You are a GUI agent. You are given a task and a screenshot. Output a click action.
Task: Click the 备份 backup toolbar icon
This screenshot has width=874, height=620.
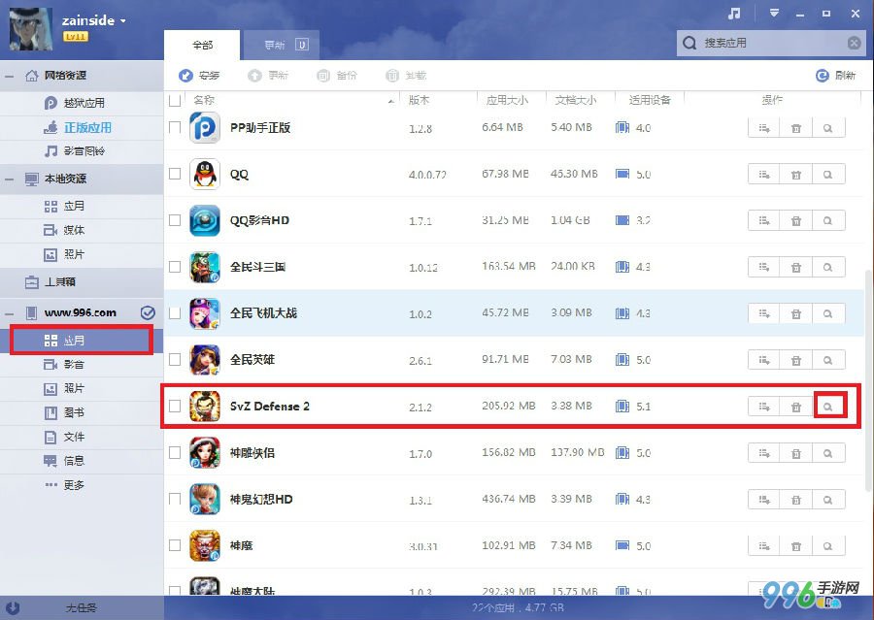pos(323,76)
